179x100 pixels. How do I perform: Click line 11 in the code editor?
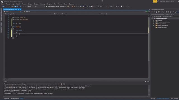[x=80, y=34]
